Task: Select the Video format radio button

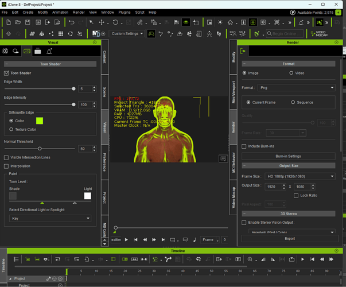Action: (291, 73)
